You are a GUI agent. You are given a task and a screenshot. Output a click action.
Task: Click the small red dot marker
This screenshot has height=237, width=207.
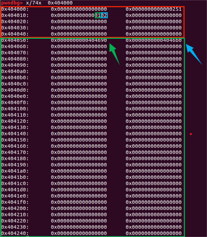point(191,134)
